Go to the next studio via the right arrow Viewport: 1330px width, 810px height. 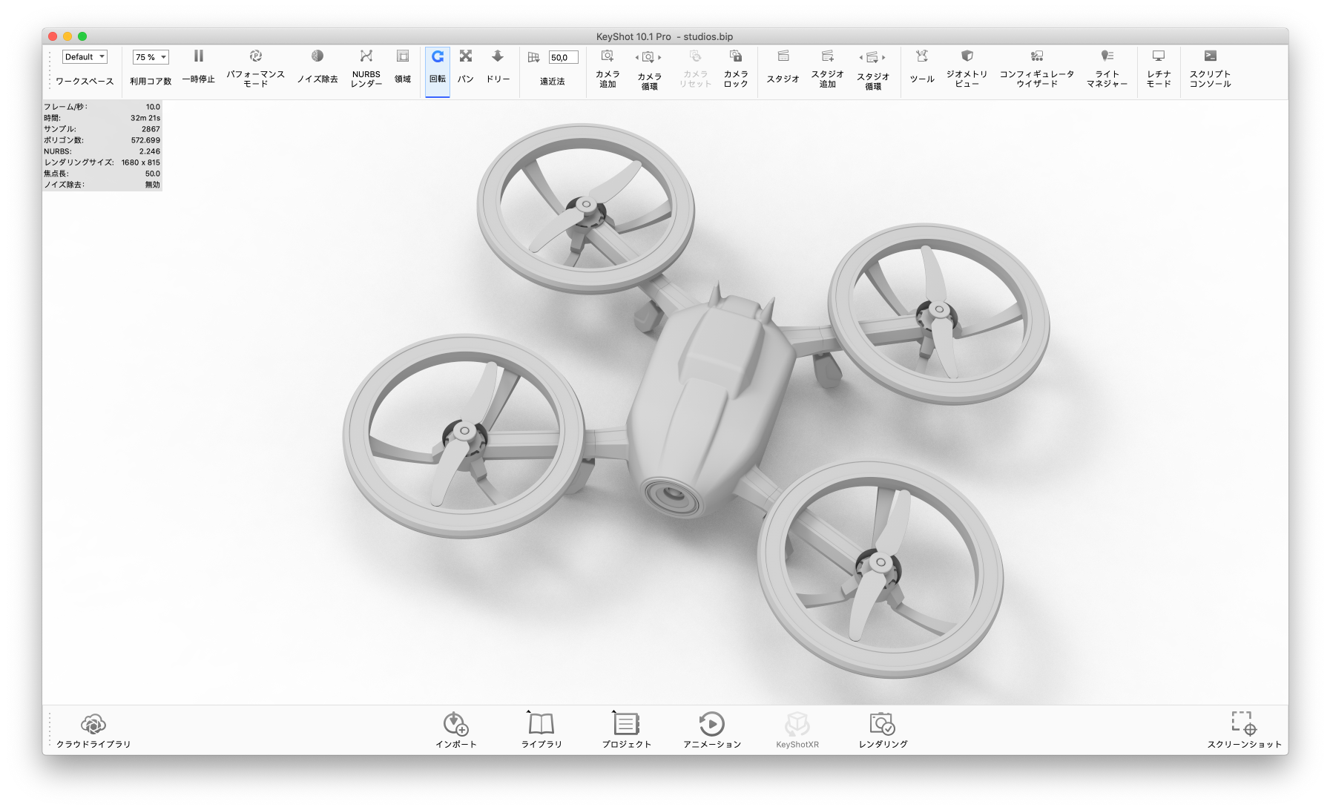(884, 57)
